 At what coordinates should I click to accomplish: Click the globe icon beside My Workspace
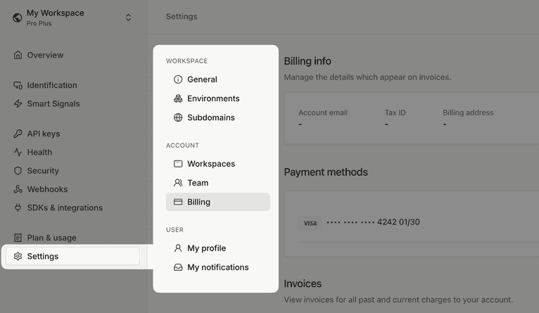(x=18, y=18)
